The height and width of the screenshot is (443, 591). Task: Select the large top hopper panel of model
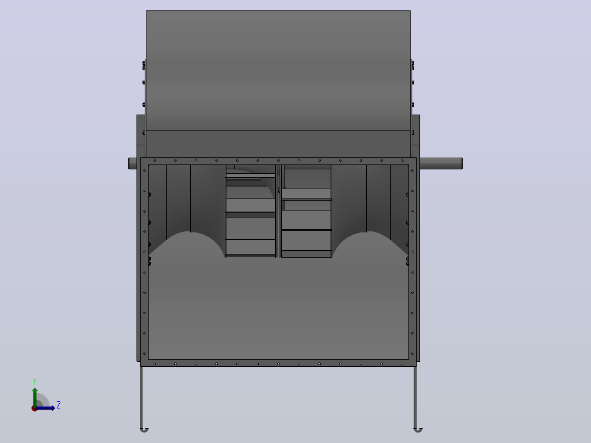point(278,71)
